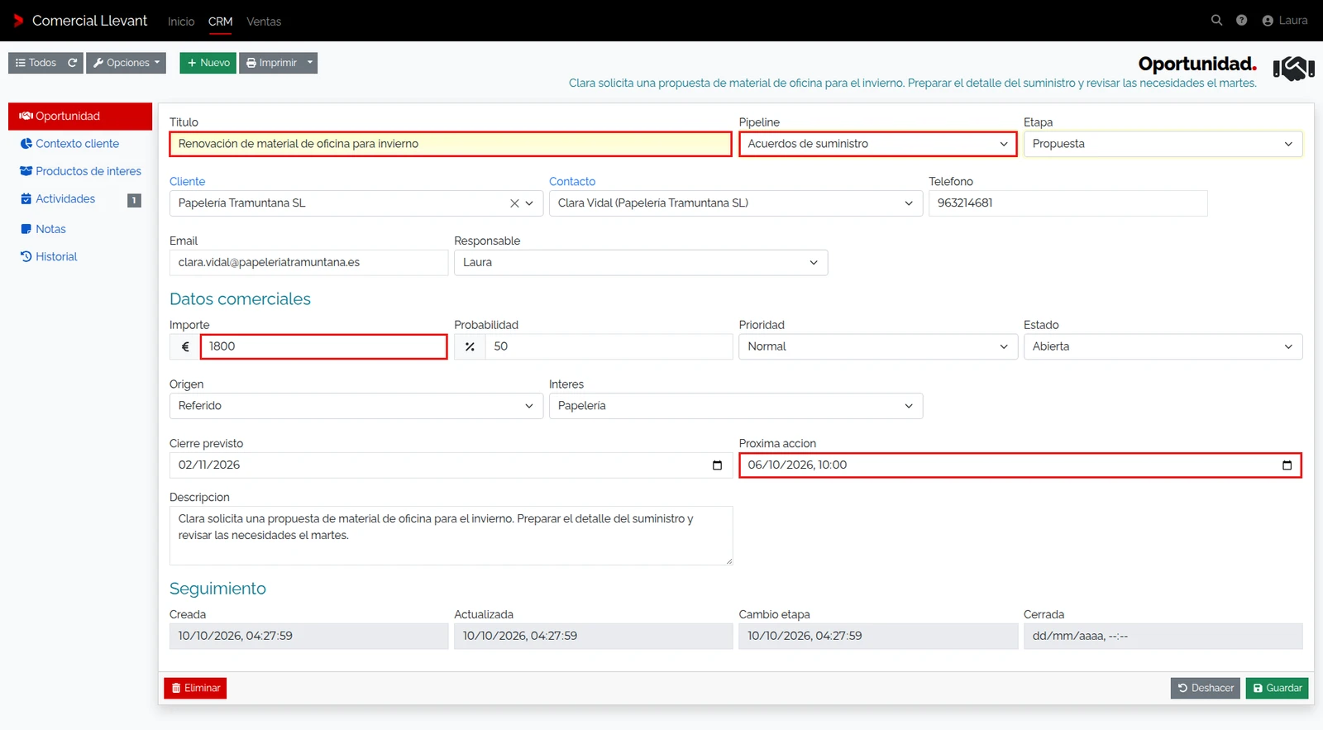The width and height of the screenshot is (1323, 730).
Task: Click the euro symbol beside Importe
Action: pyautogui.click(x=185, y=346)
